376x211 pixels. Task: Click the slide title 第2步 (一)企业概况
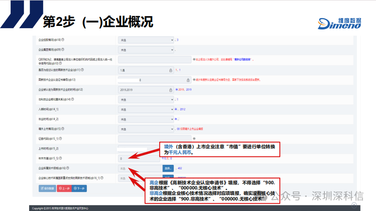98,22
